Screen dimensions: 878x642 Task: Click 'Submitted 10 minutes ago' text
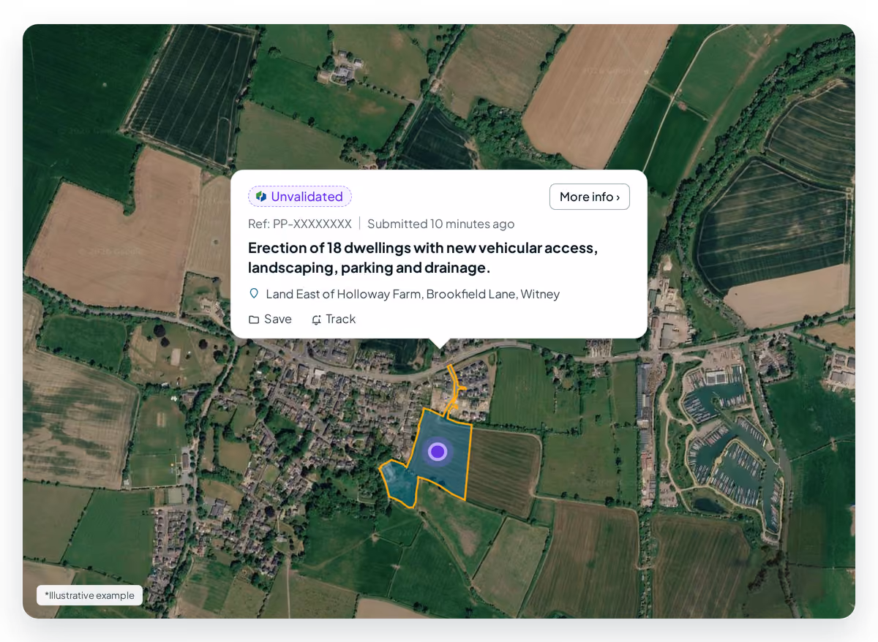pos(440,224)
